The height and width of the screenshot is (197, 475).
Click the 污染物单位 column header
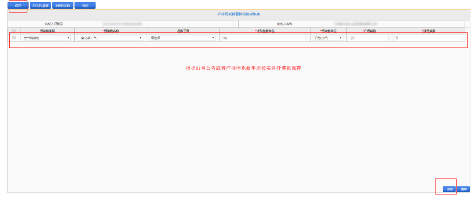(x=328, y=31)
